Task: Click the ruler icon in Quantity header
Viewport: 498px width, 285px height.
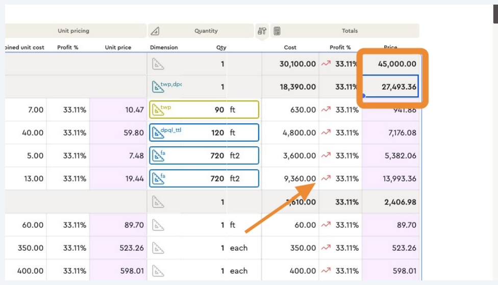Action: (155, 31)
